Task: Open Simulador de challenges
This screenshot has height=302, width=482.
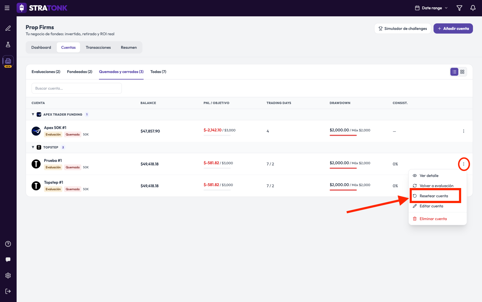Action: coord(403,29)
